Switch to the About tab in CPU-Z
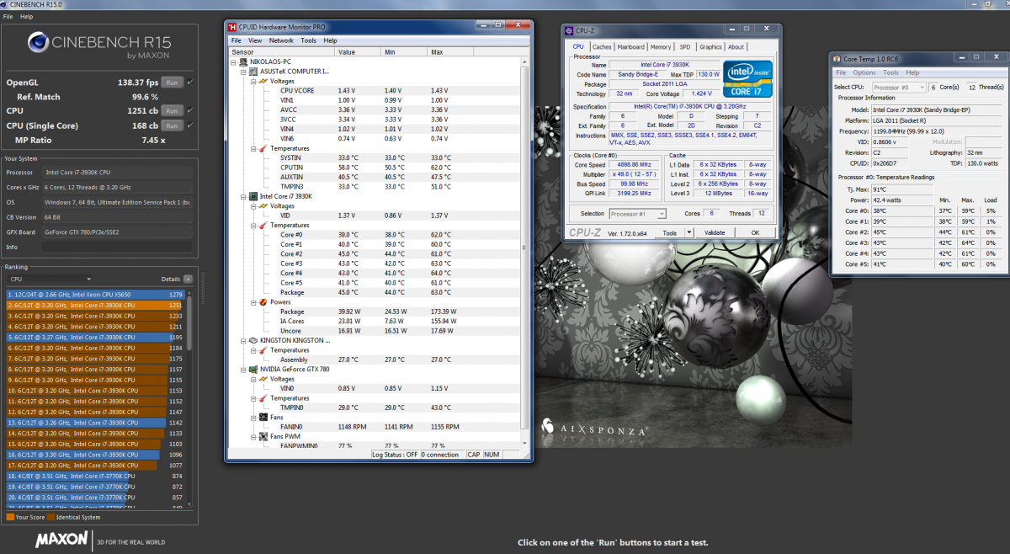The width and height of the screenshot is (1010, 554). (736, 47)
